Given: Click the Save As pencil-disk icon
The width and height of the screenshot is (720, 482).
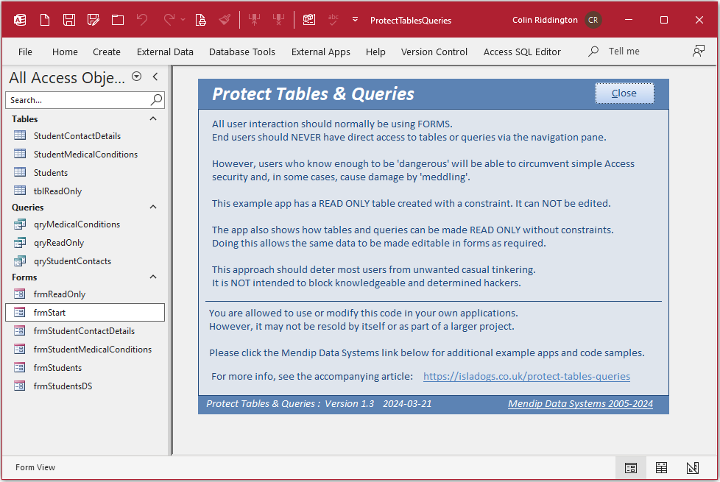Looking at the screenshot, I should point(93,20).
